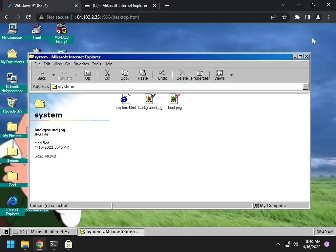
Task: Click system window taskbar button
Action: pos(112,232)
